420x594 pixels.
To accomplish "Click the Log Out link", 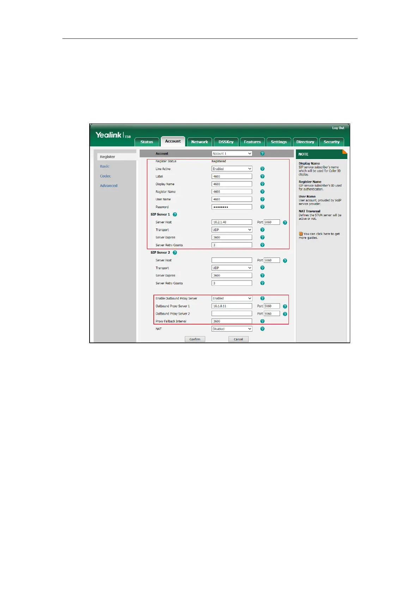I will [x=338, y=128].
